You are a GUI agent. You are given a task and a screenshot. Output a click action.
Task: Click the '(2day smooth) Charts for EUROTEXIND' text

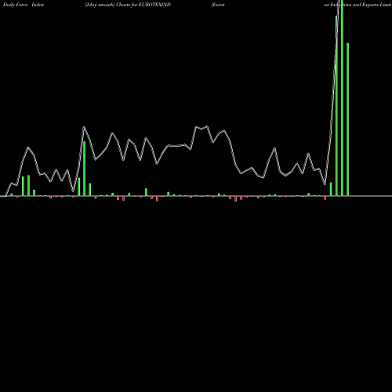coord(128,5)
